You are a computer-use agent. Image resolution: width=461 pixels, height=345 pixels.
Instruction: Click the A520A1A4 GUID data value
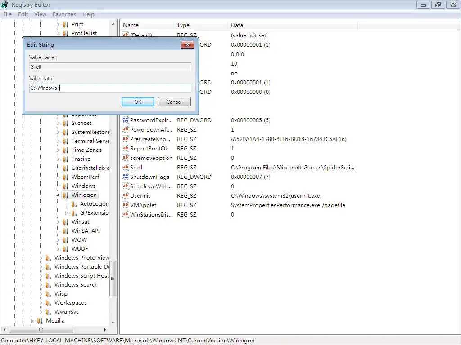[289, 139]
